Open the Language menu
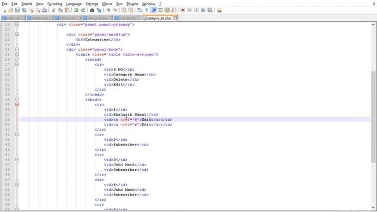 click(74, 4)
